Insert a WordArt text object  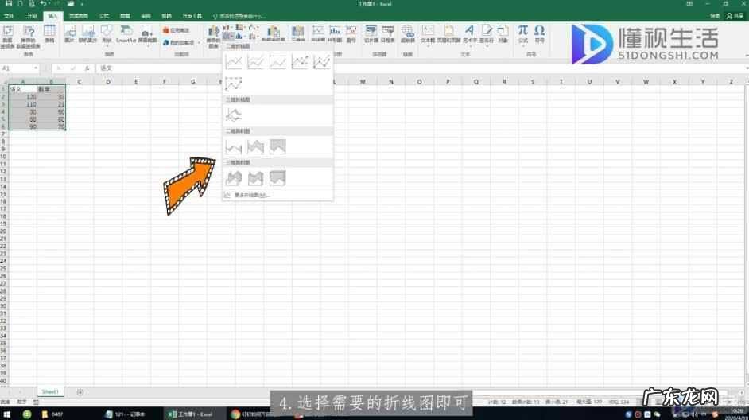click(469, 33)
